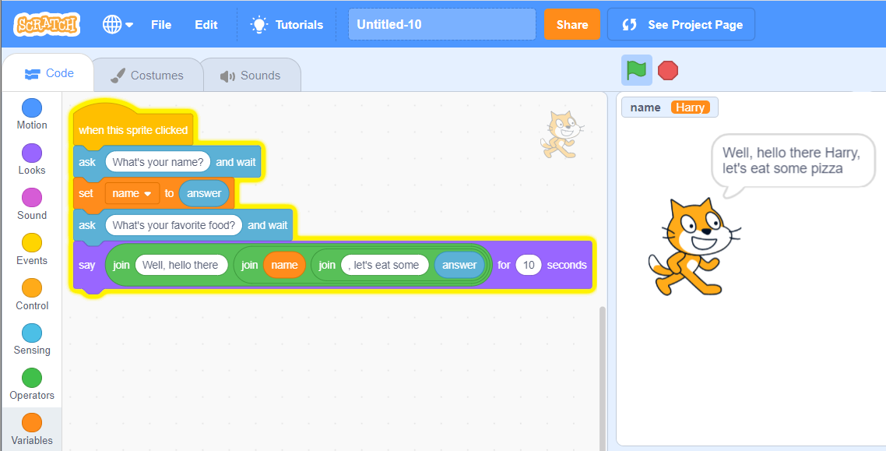Select the Motion blocks category

tap(32, 115)
